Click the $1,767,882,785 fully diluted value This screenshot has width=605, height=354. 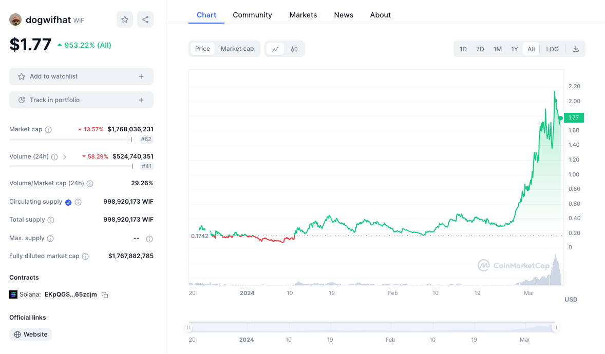(131, 256)
